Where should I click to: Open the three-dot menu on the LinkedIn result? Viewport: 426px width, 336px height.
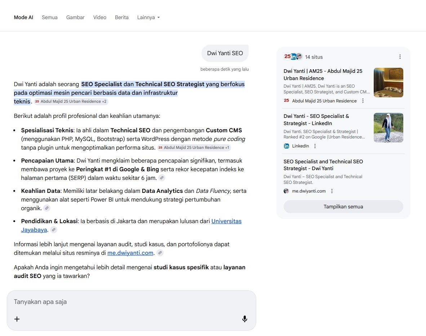coord(315,146)
